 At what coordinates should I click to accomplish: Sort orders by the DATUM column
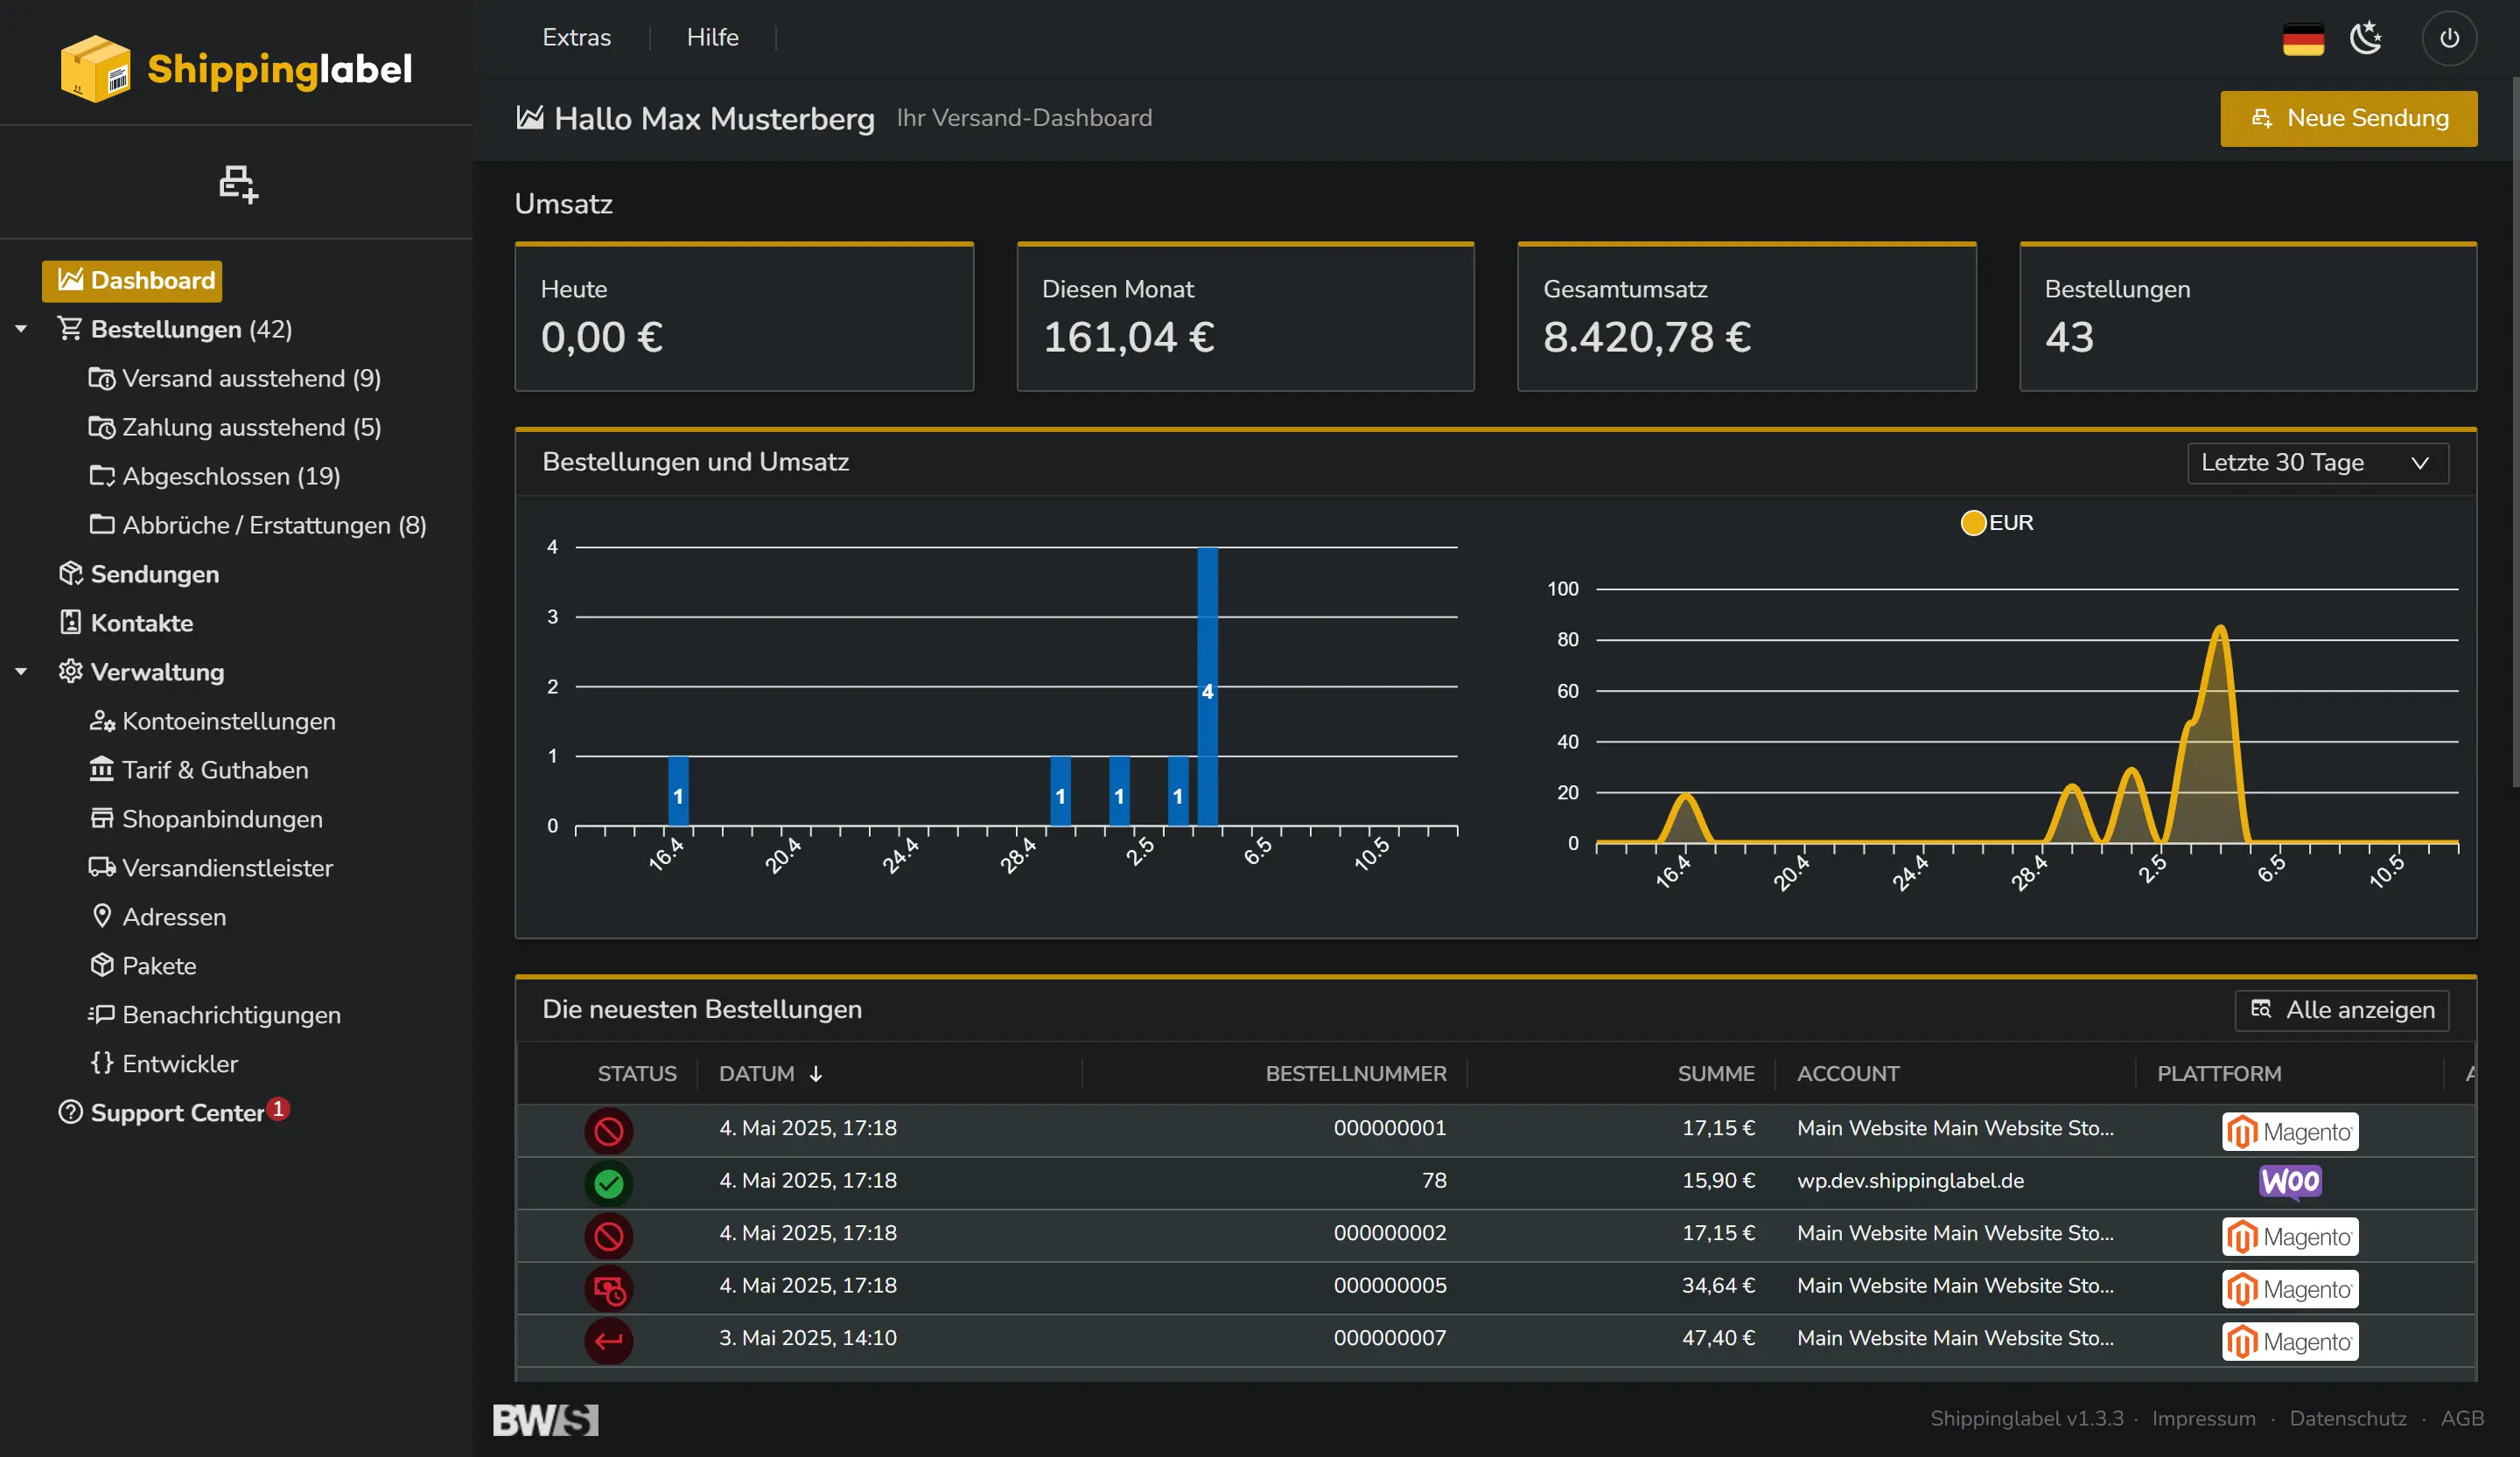(770, 1073)
